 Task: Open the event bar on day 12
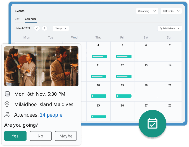coord(124,76)
